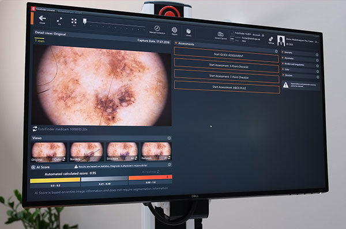Click the Detail view: Original heading

pos(50,33)
